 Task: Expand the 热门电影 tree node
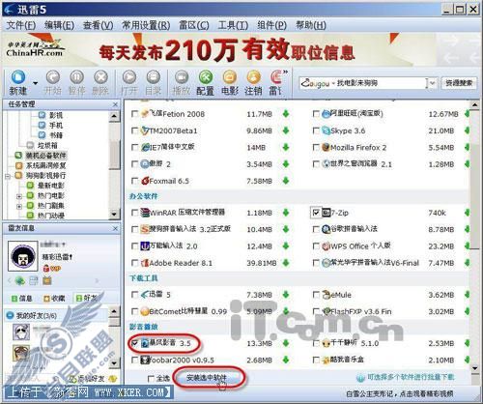(x=19, y=196)
